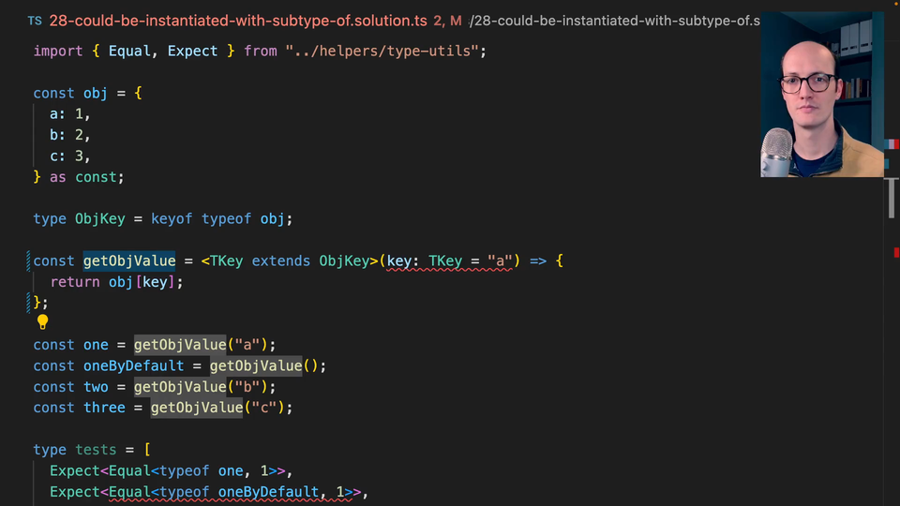Click the vertical scrollbar thumb
Viewport: 900px width, 506px height.
[892, 199]
